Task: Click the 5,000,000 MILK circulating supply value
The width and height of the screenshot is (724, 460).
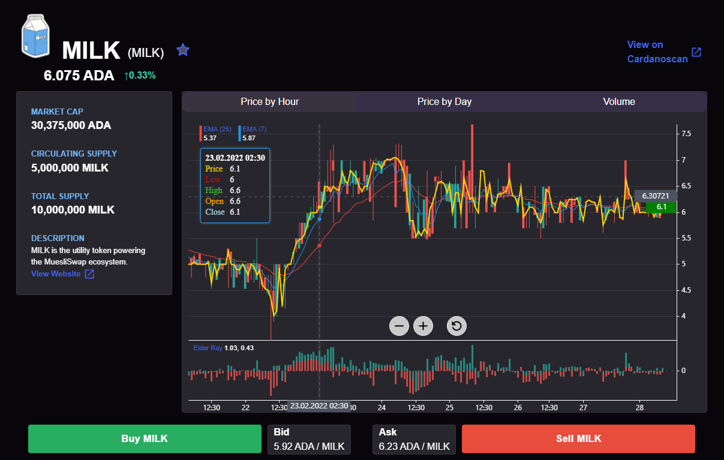Action: [x=70, y=168]
